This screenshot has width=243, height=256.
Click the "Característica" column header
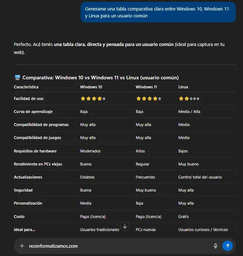pyautogui.click(x=26, y=87)
